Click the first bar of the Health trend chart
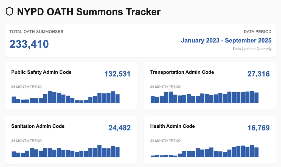The image size is (281, 167). pyautogui.click(x=153, y=156)
